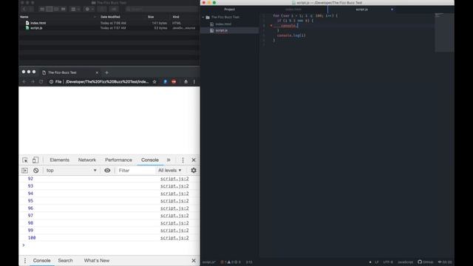
Task: Open the JavaScript context 'top' dropdown
Action: click(71, 171)
